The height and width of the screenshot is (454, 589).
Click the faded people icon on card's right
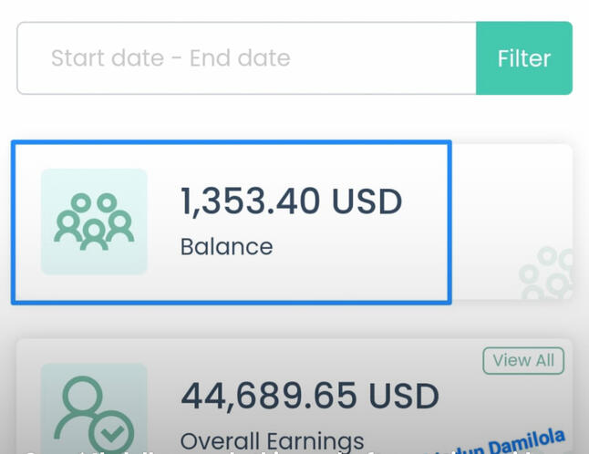click(547, 273)
